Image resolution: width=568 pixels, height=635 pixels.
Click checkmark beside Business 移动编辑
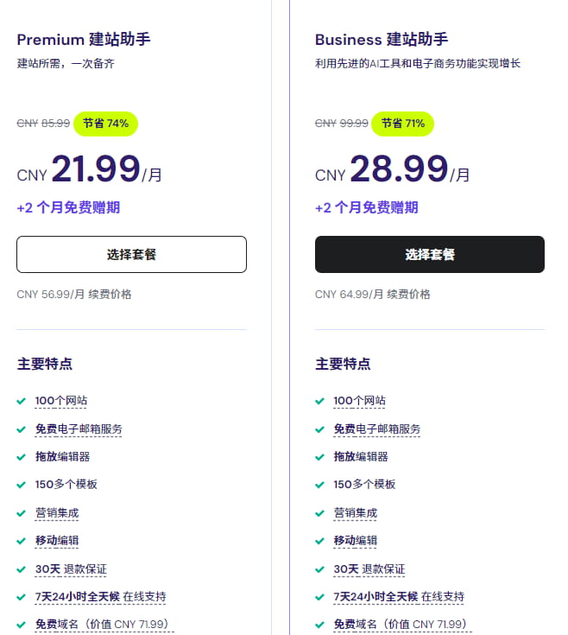pyautogui.click(x=320, y=541)
